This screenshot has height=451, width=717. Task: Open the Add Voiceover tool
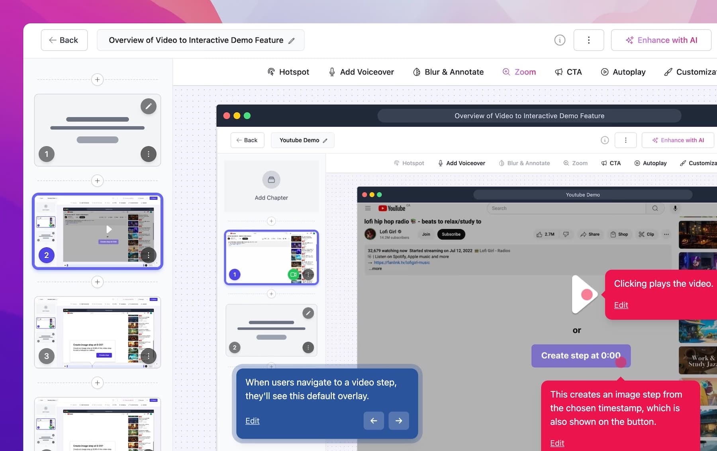pyautogui.click(x=360, y=72)
